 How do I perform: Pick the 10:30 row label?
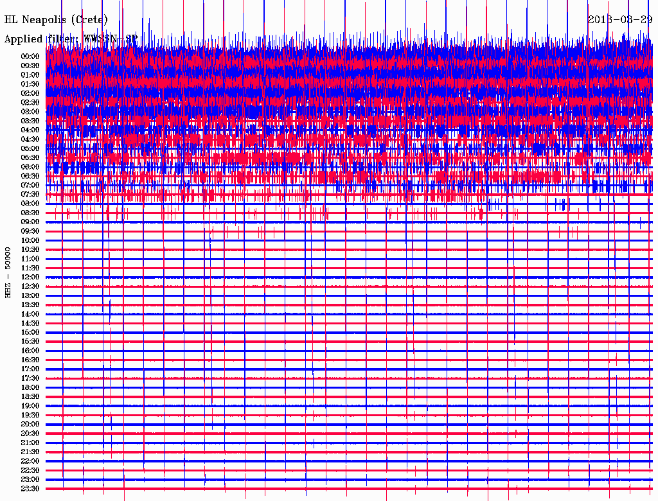click(30, 250)
